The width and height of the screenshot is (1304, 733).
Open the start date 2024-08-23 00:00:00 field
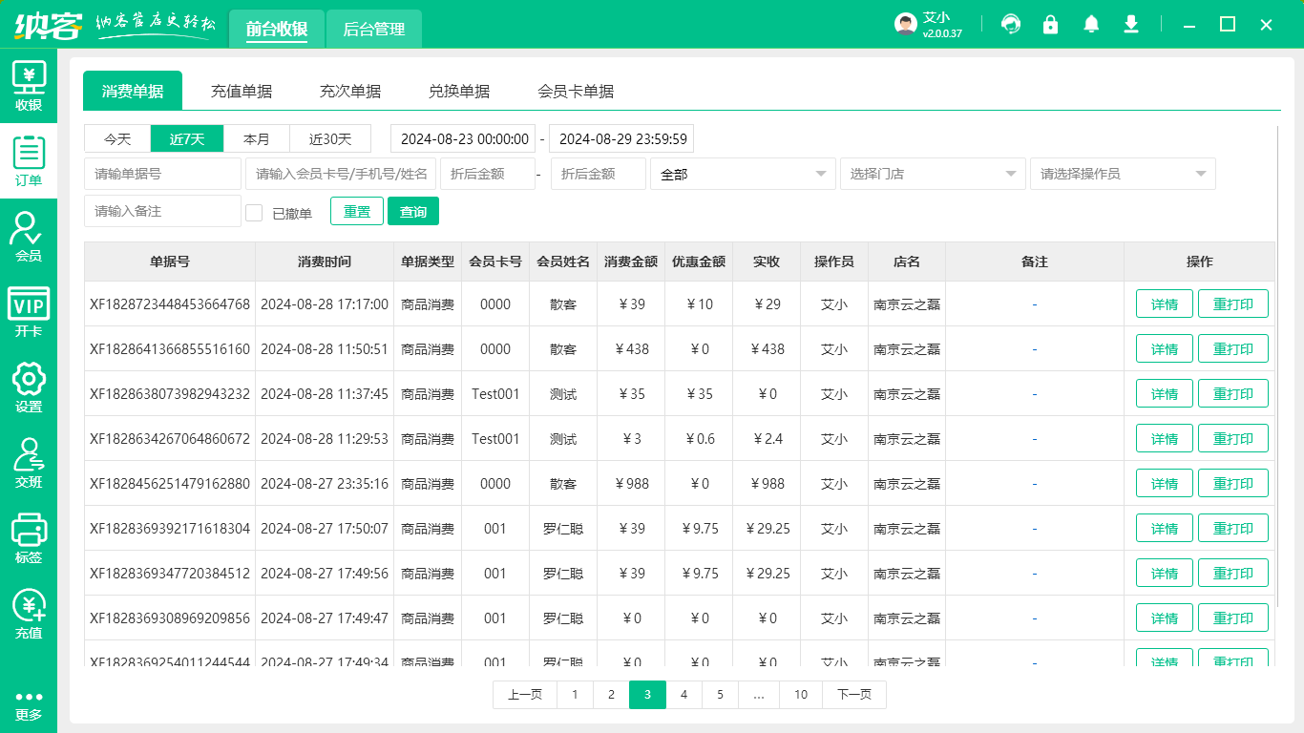pyautogui.click(x=463, y=138)
